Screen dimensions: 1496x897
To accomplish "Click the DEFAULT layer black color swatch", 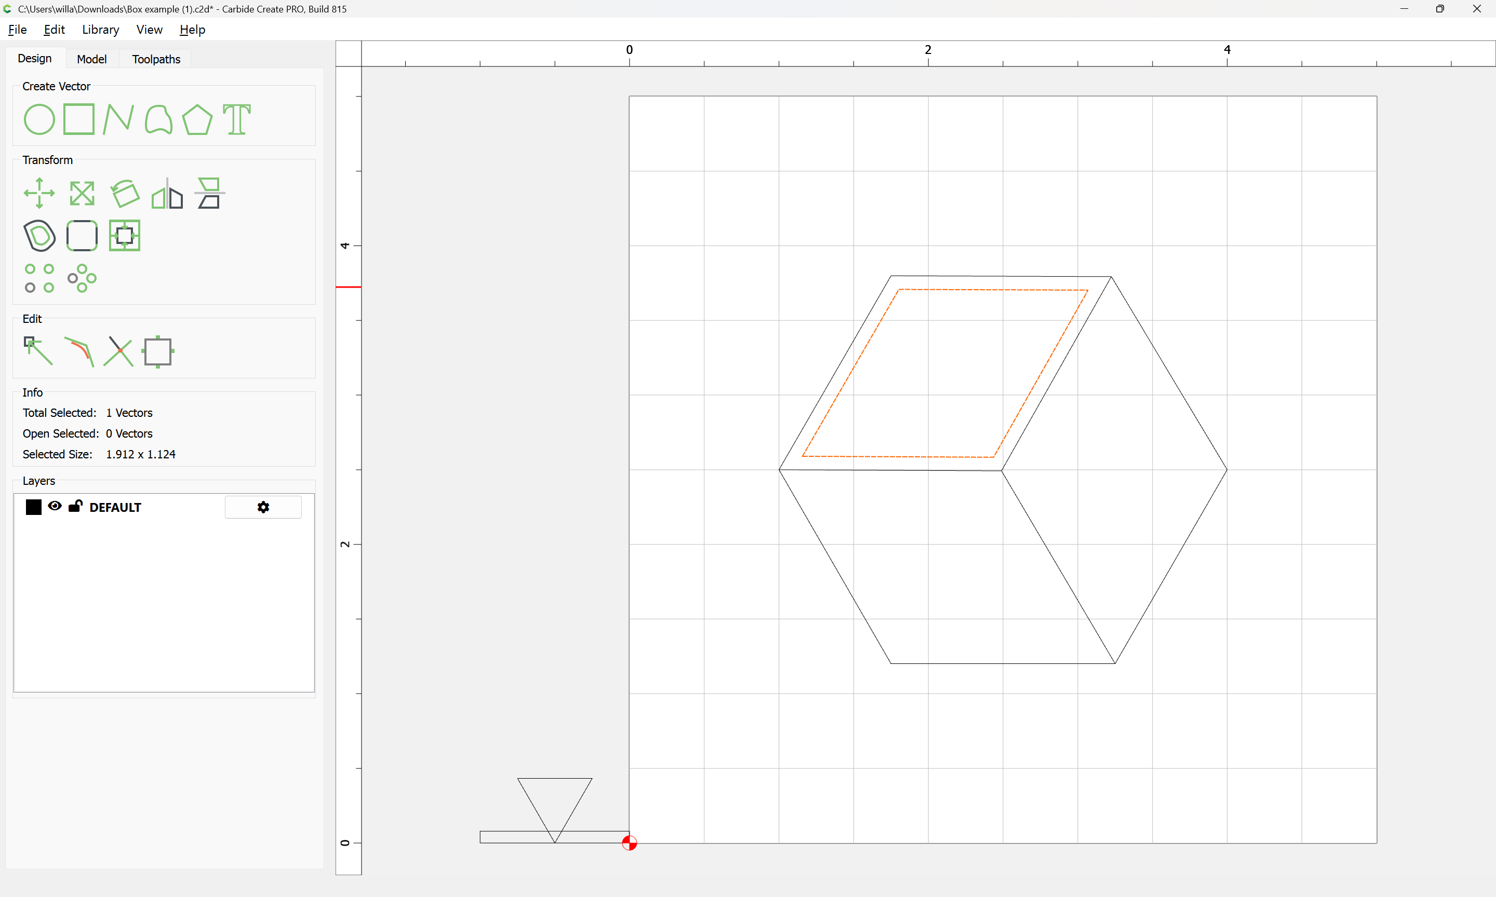I will (34, 507).
